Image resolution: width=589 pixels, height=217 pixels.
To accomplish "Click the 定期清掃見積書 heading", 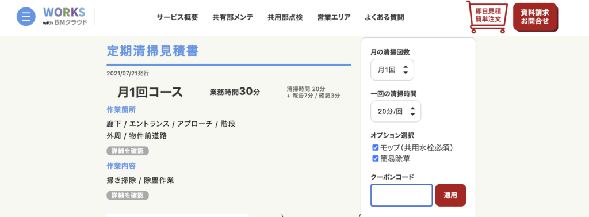I will click(152, 51).
